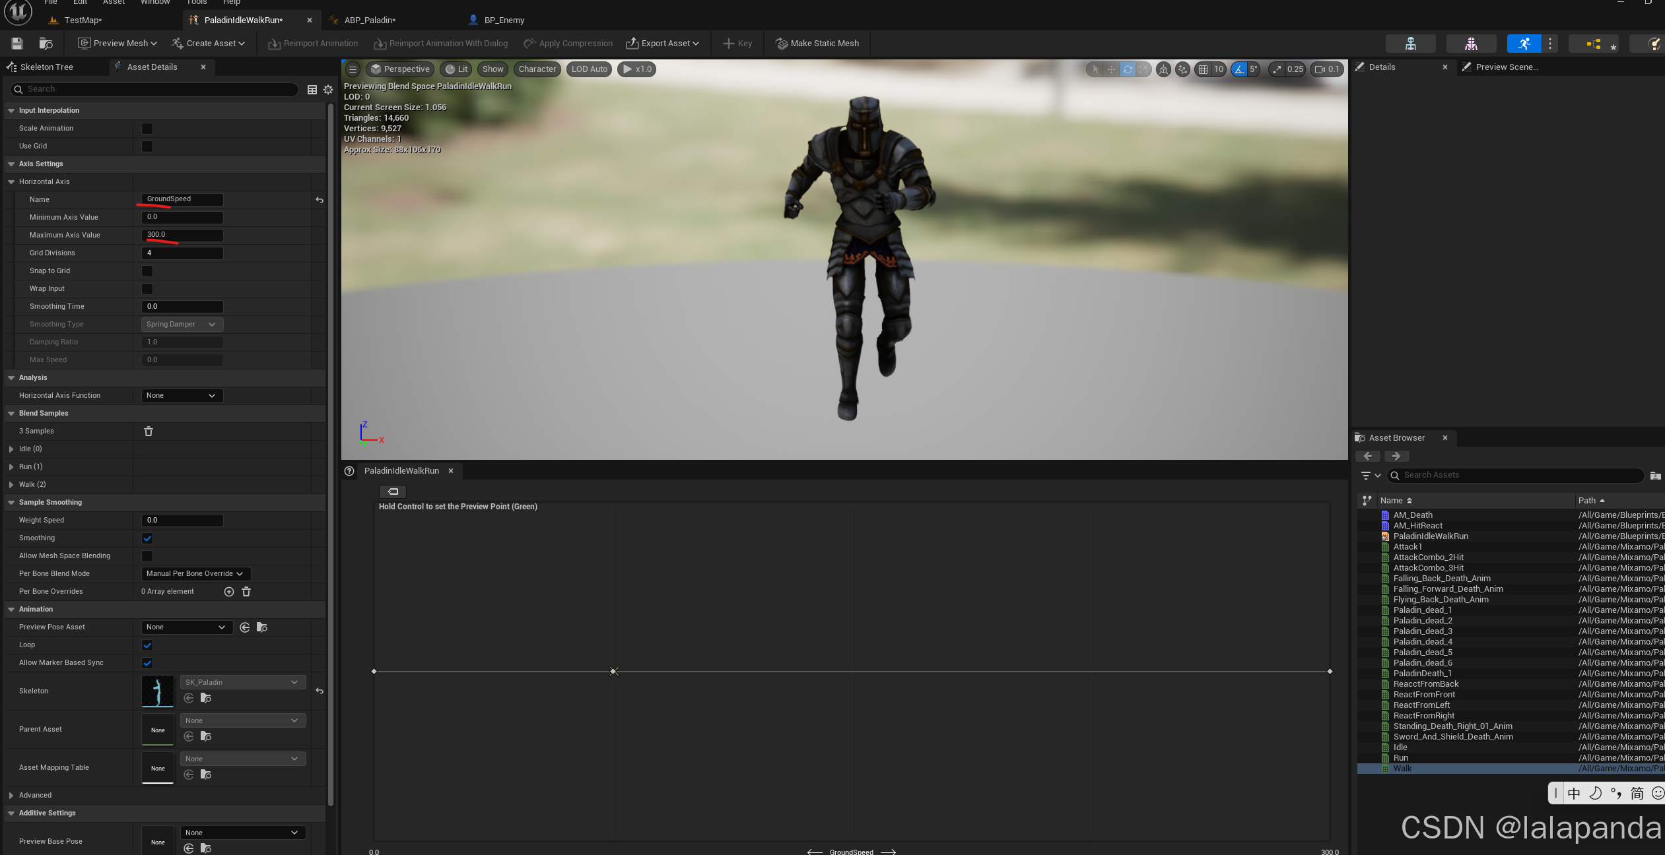Switch to Skeleton editor mode icon
This screenshot has width=1665, height=855.
coord(1410,44)
